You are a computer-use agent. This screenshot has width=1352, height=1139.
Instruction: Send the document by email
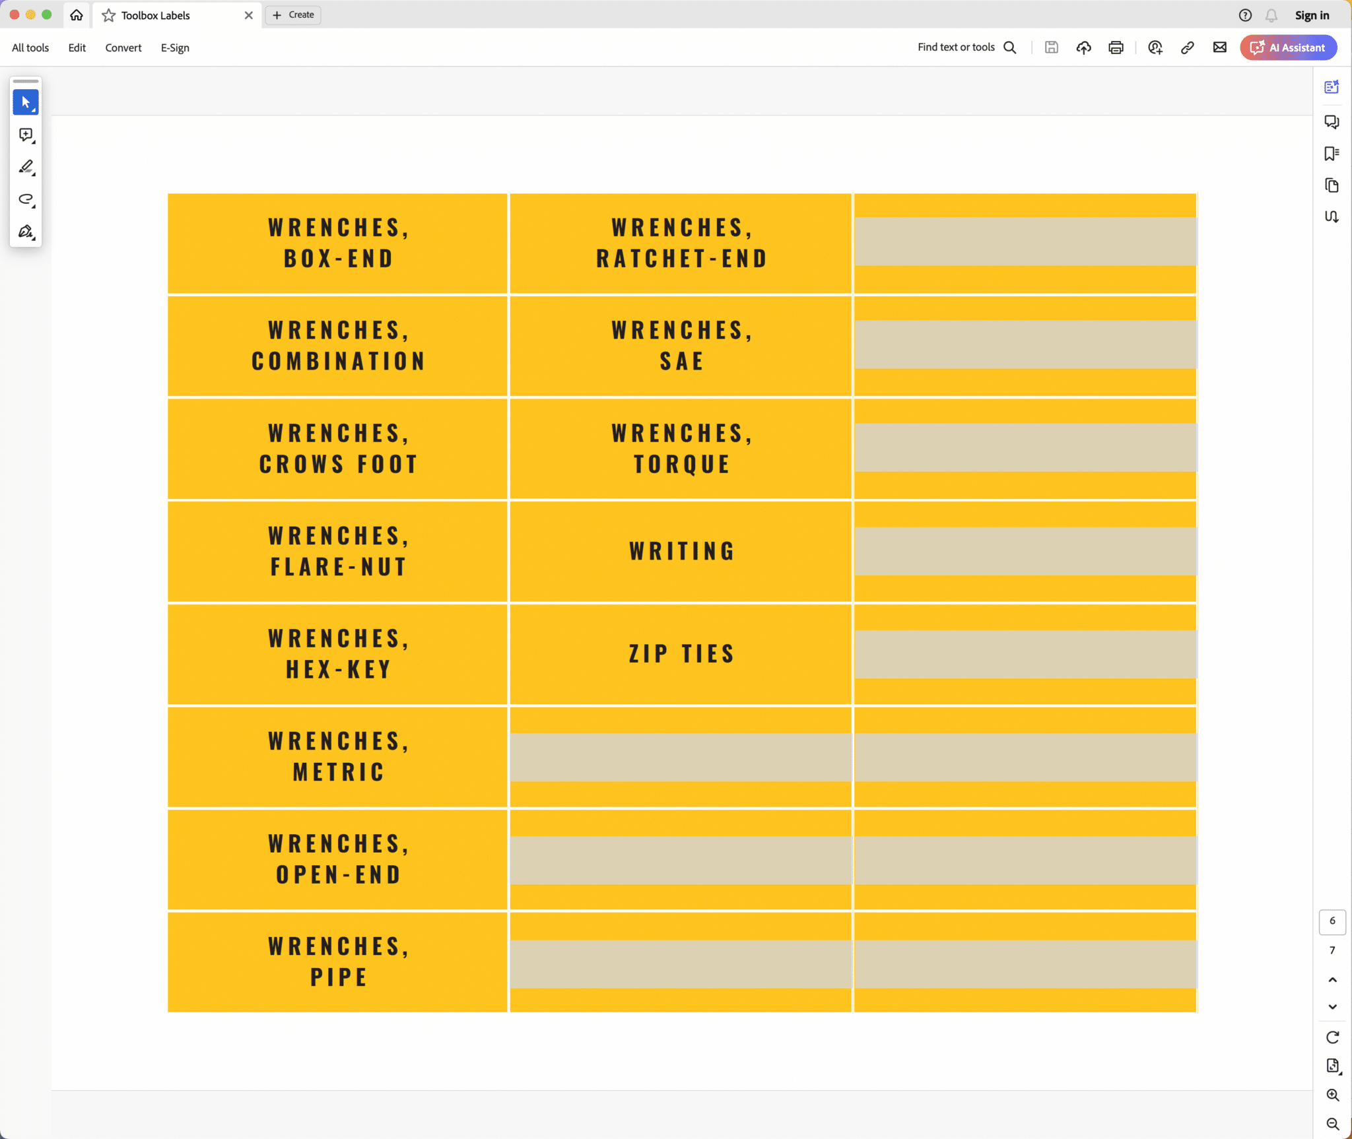point(1219,48)
